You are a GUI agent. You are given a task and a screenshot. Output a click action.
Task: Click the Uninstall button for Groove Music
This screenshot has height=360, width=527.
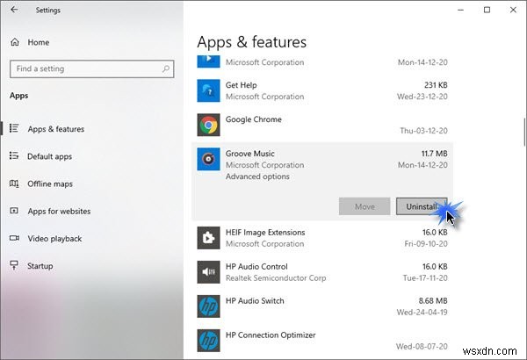(x=422, y=206)
